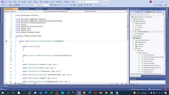The height and width of the screenshot is (95, 169).
Task: Open the Debug configuration dropdown
Action: pos(33,5)
